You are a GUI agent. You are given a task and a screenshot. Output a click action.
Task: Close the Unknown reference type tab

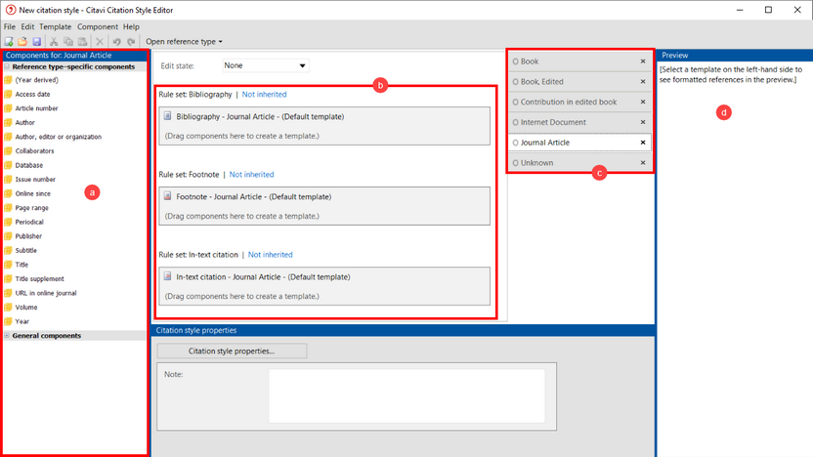click(643, 163)
